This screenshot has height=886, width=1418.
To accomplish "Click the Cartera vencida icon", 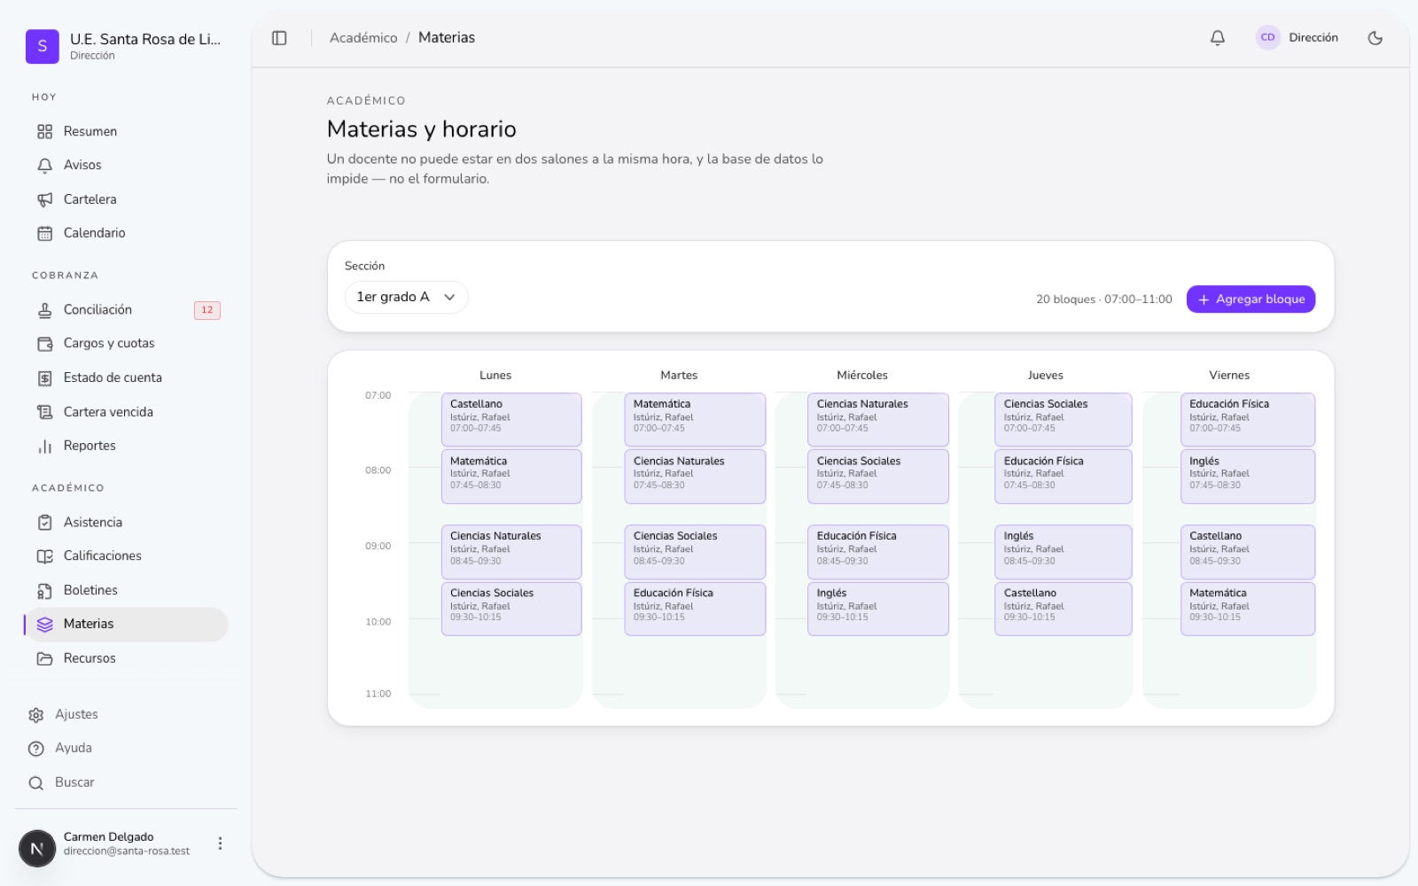I will click(x=45, y=412).
